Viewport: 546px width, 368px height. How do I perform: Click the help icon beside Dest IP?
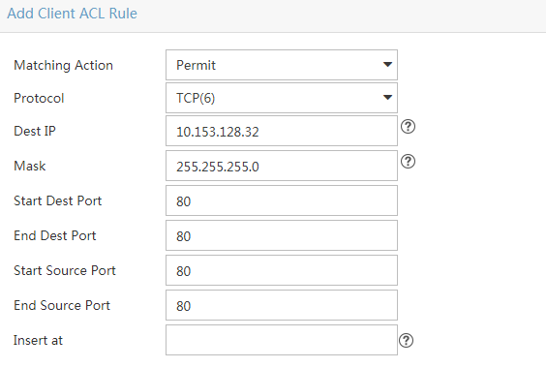point(408,127)
